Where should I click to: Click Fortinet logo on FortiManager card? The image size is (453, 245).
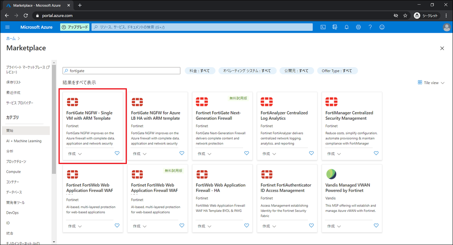coord(331,102)
